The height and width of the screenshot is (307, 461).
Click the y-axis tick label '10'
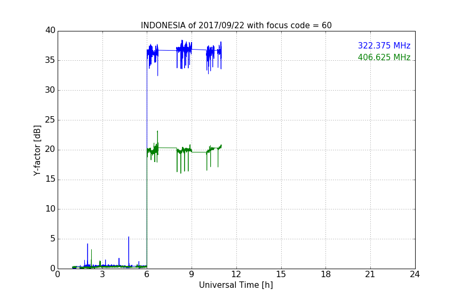click(x=50, y=209)
